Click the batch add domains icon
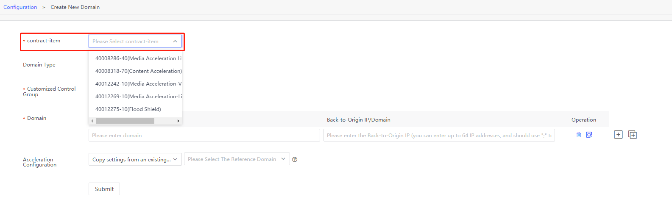Image resolution: width=672 pixels, height=208 pixels. tap(633, 135)
